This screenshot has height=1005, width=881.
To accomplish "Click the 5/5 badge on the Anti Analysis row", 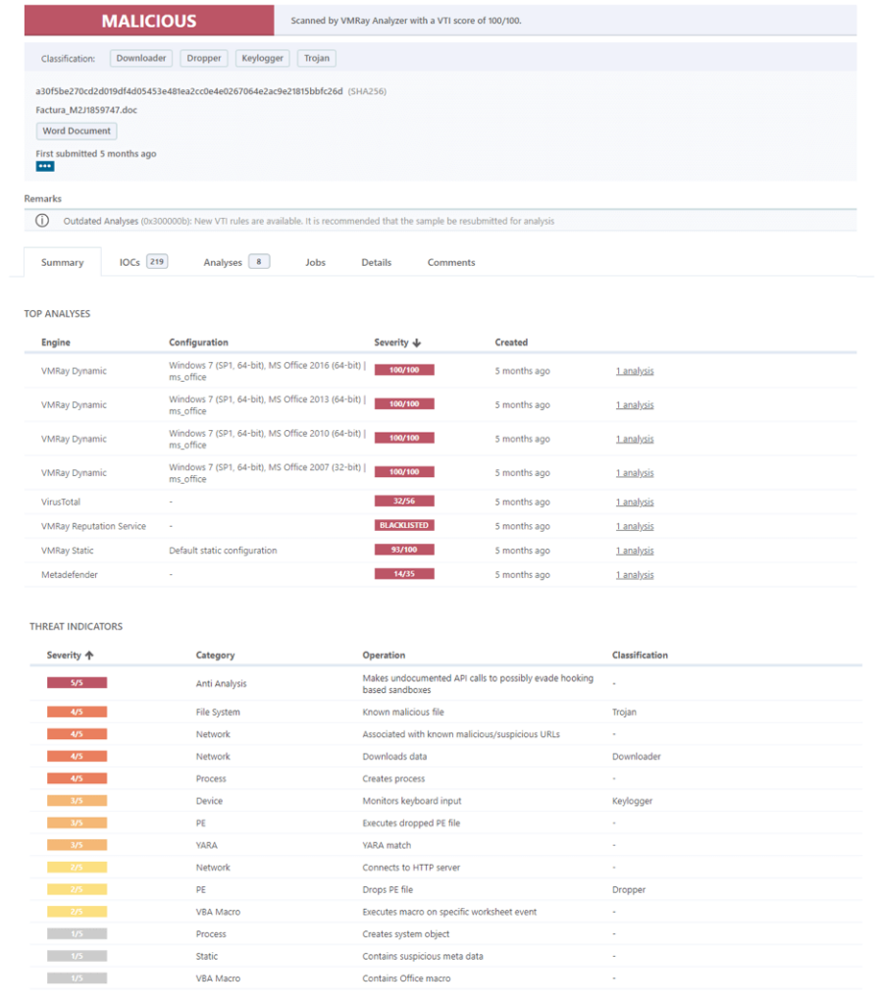I will click(77, 681).
